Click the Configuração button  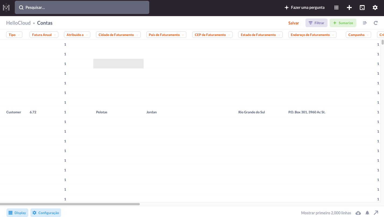point(46,213)
